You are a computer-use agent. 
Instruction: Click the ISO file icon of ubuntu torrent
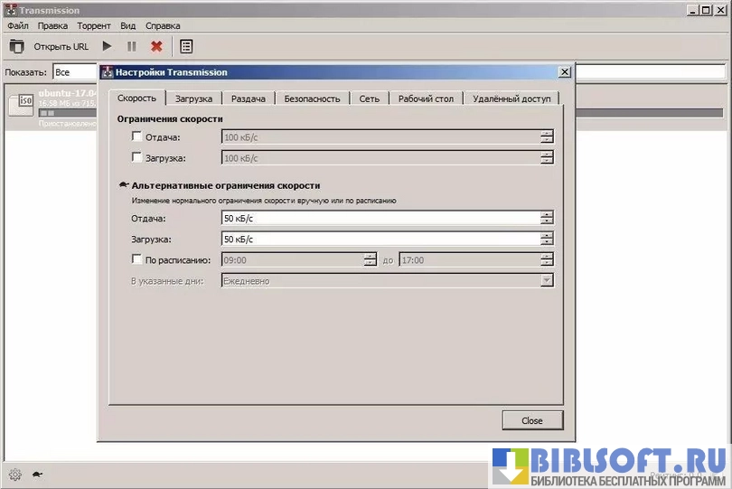click(21, 106)
